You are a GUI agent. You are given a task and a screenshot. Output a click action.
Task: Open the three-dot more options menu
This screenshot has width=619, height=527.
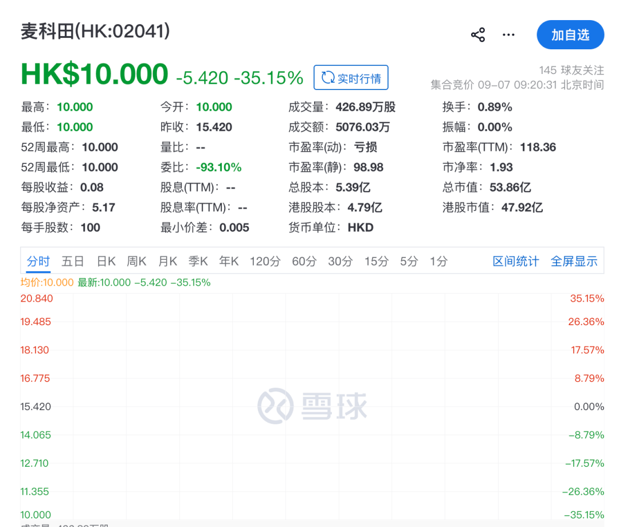point(508,35)
